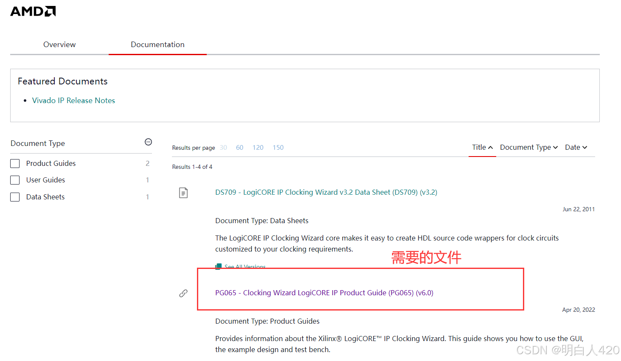Image resolution: width=621 pixels, height=361 pixels.
Task: Click the document icon beside DS709
Action: (183, 193)
